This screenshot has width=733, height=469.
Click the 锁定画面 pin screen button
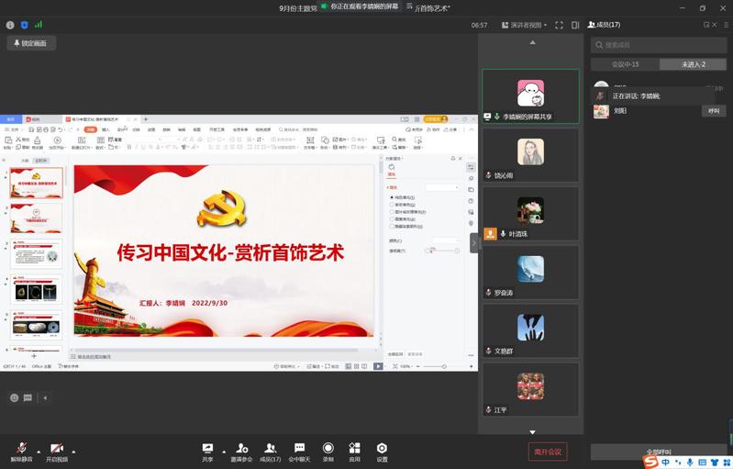pos(31,43)
